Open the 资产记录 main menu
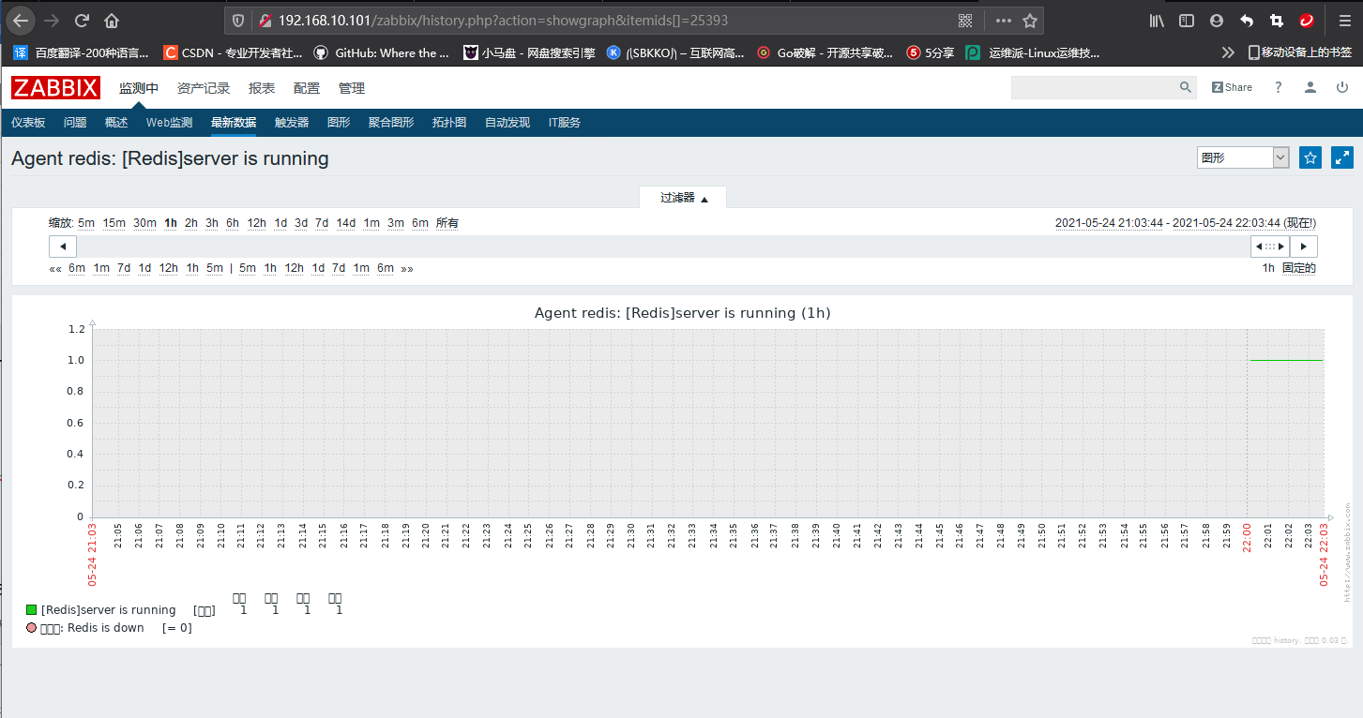The width and height of the screenshot is (1363, 718). 204,88
